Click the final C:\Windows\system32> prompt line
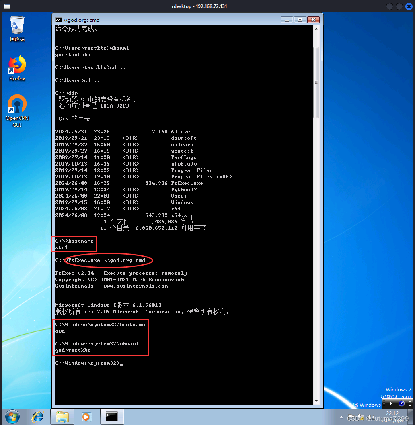Image resolution: width=415 pixels, height=425 pixels. pos(89,363)
